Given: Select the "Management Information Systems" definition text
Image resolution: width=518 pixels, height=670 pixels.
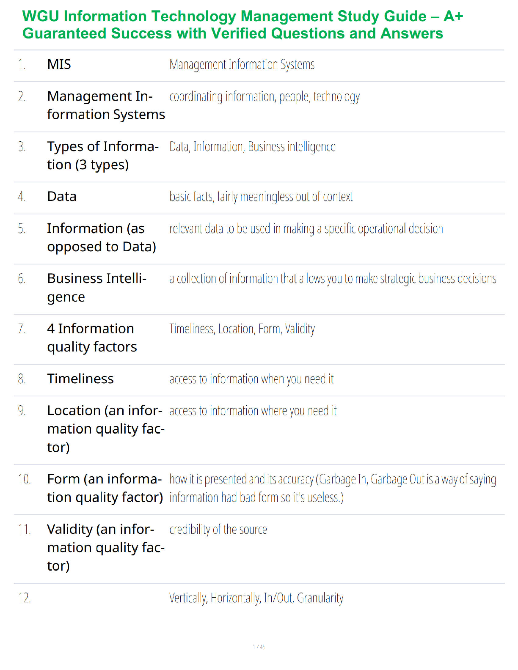Looking at the screenshot, I should click(242, 65).
